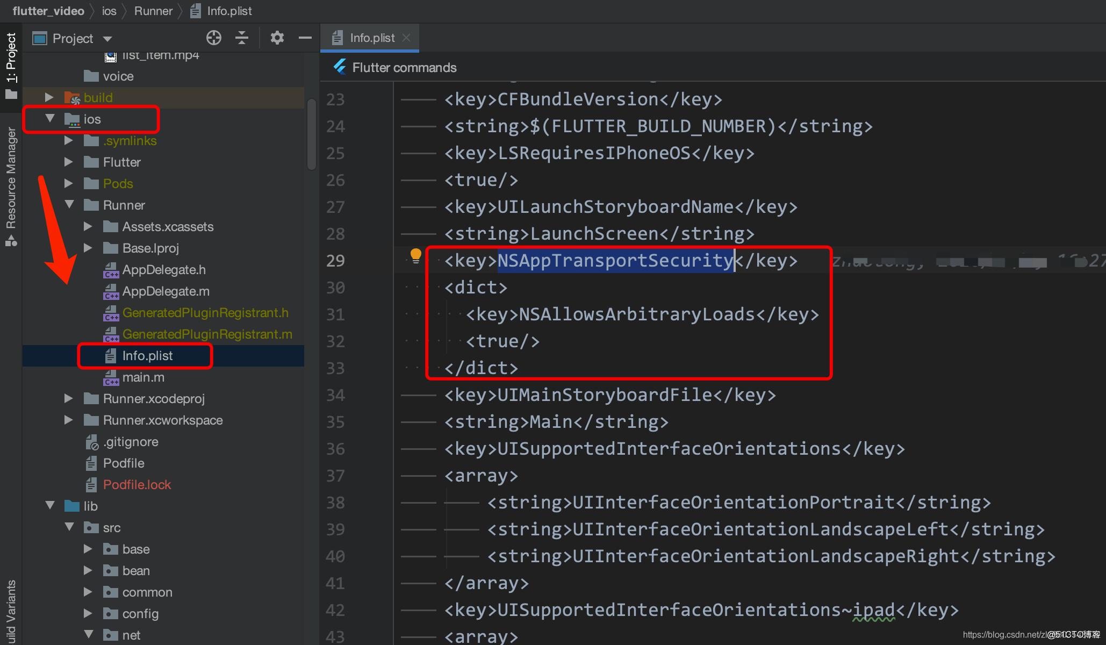Click the yellow lightbulb intention icon
This screenshot has height=645, width=1106.
tap(415, 256)
